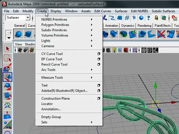Expand the Subdiv Primitives submenu

tap(69, 30)
